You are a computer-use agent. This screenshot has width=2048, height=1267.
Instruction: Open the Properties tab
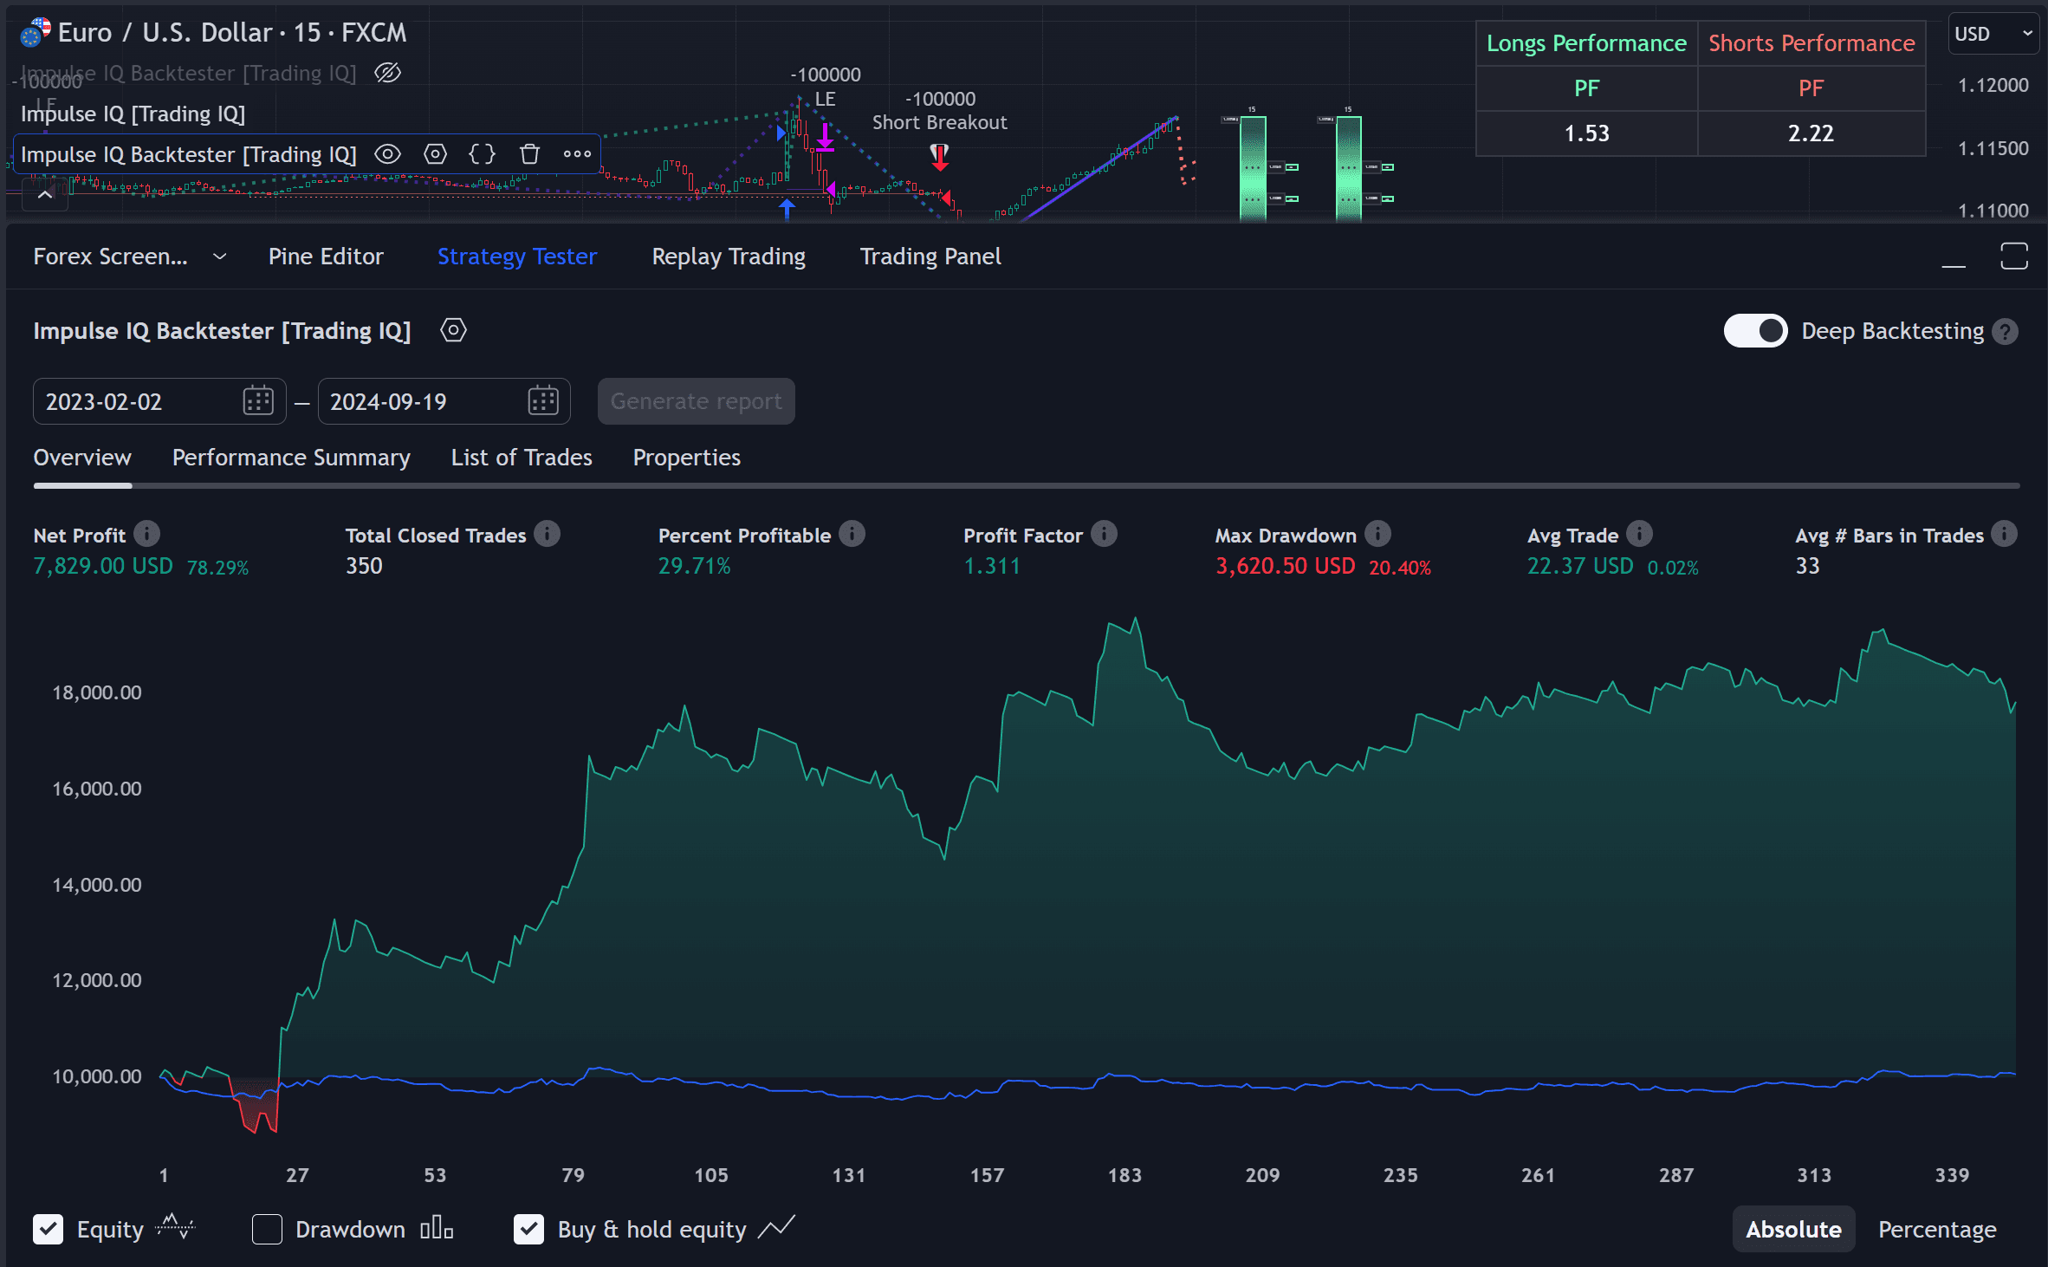(687, 458)
